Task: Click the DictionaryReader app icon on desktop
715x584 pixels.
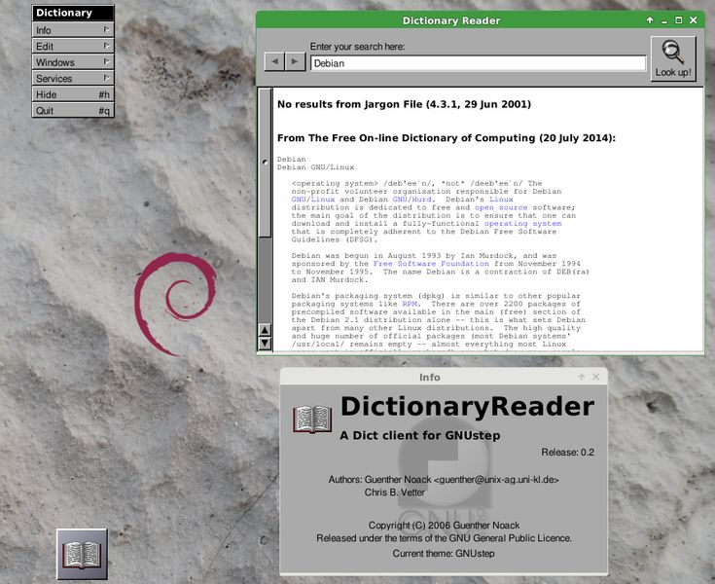Action: [82, 555]
